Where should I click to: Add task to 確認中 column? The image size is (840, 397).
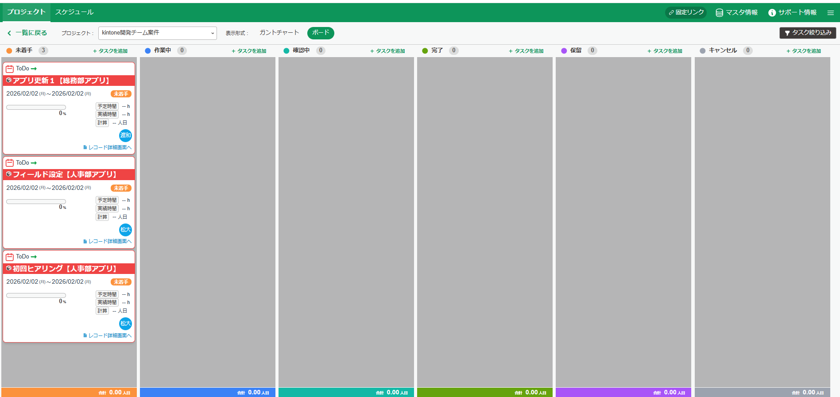pyautogui.click(x=387, y=51)
